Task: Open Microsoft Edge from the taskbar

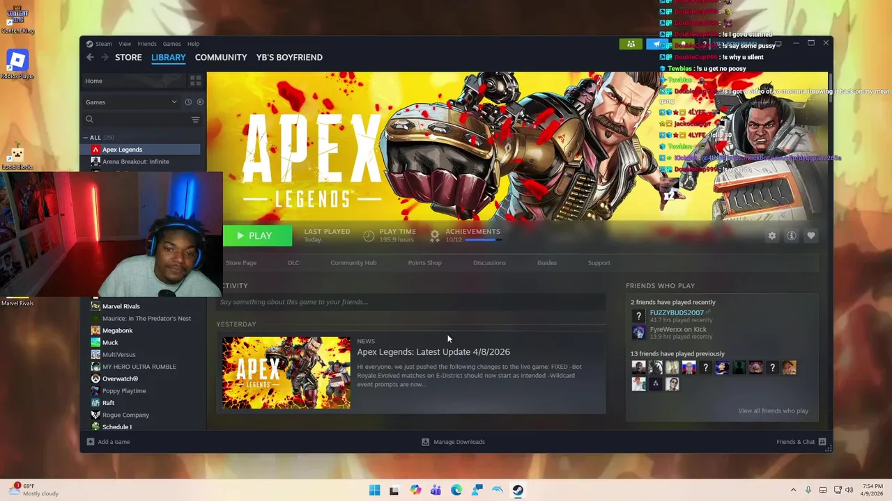Action: click(456, 490)
